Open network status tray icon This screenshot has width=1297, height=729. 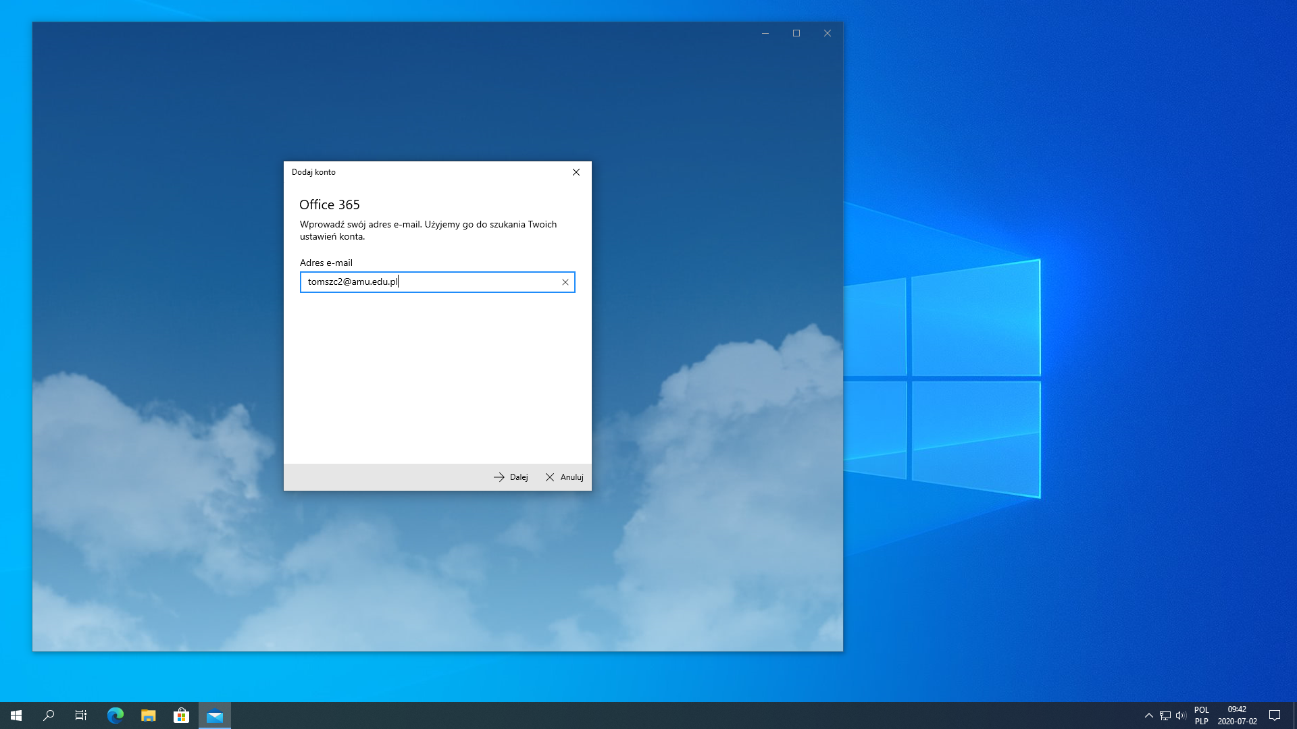1165,715
